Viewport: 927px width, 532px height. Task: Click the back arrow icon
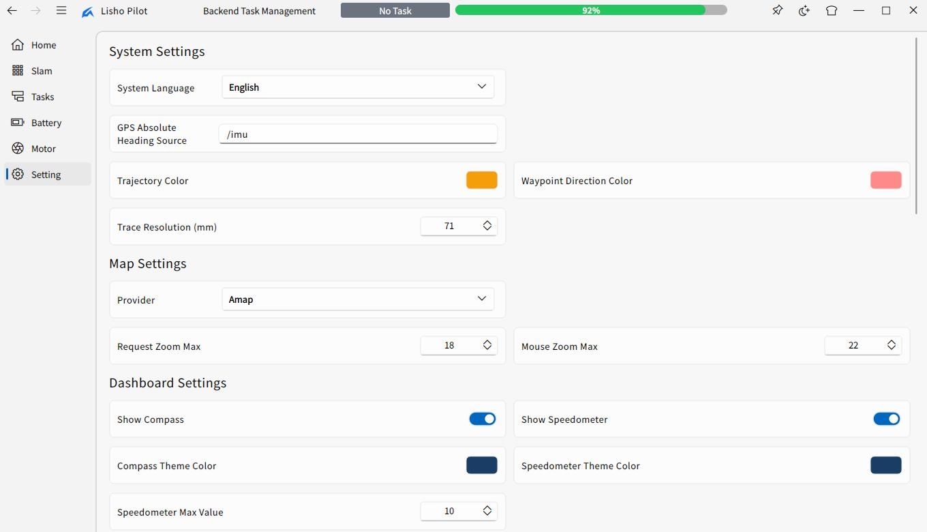[x=12, y=11]
